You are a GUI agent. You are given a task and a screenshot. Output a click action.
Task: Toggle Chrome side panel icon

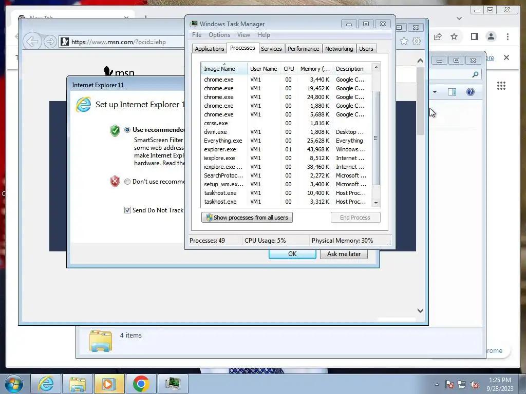coord(474,36)
